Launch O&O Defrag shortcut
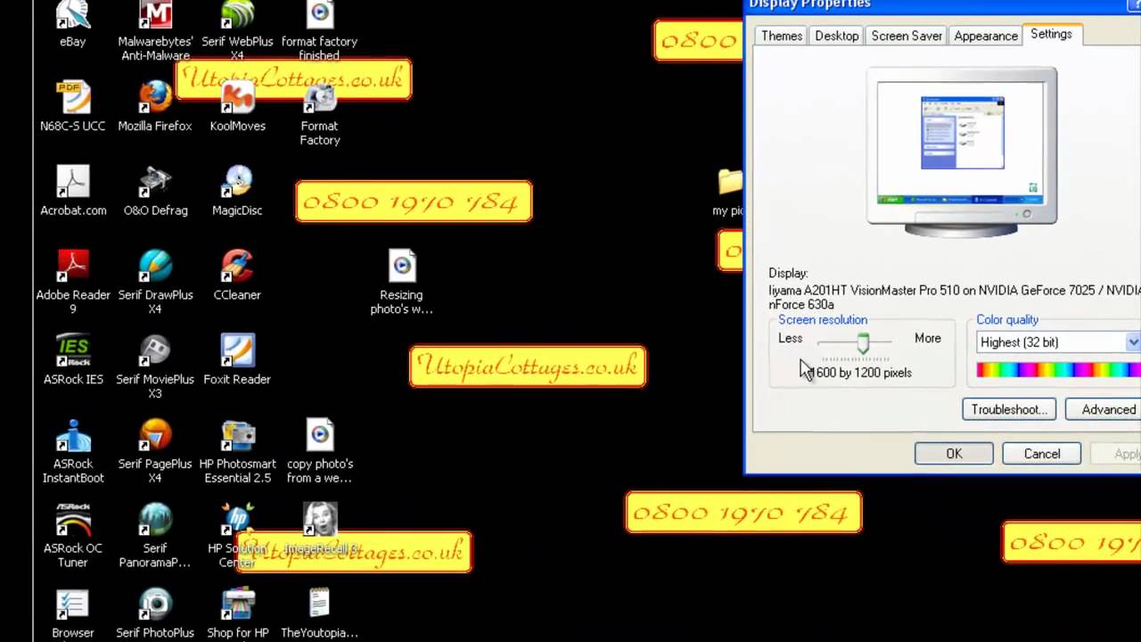 [155, 191]
